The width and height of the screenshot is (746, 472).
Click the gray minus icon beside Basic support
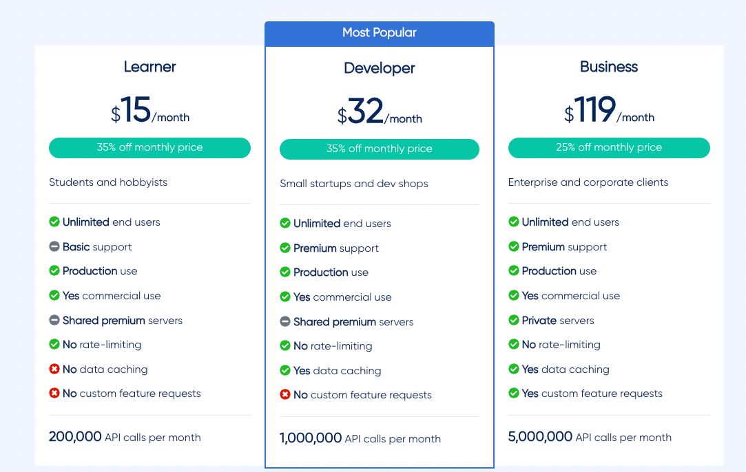click(54, 247)
